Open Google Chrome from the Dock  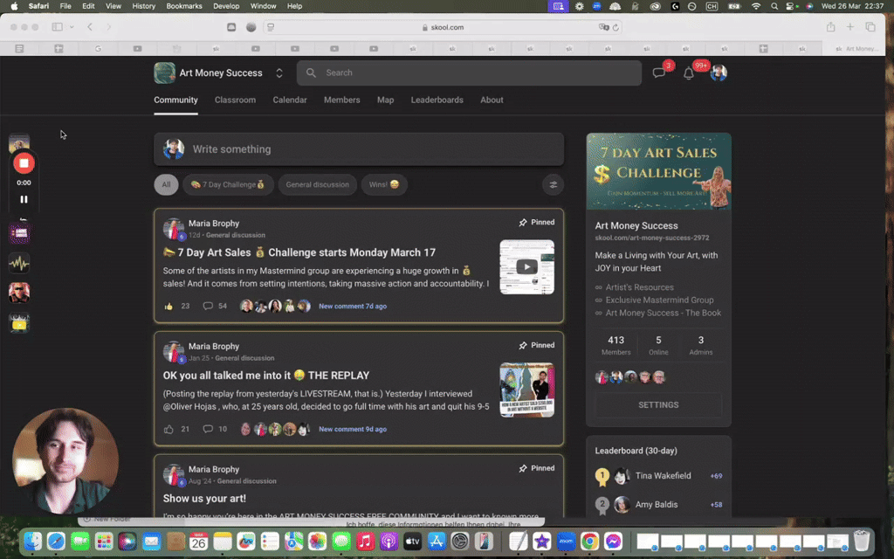click(x=589, y=541)
